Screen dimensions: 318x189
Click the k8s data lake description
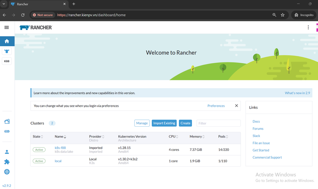[64, 152]
